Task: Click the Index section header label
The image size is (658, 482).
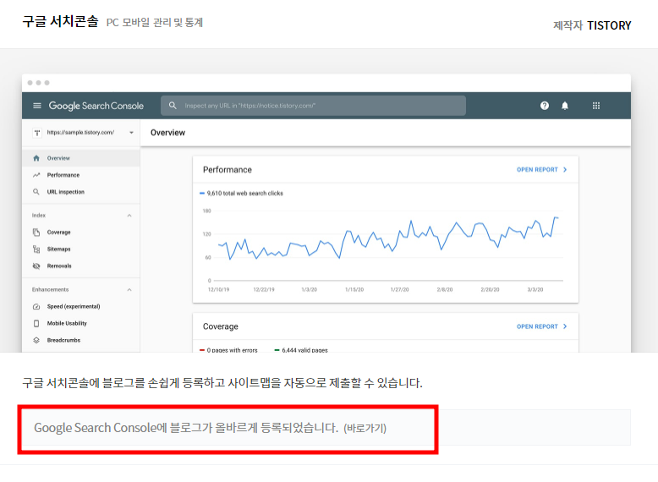Action: pyautogui.click(x=39, y=215)
